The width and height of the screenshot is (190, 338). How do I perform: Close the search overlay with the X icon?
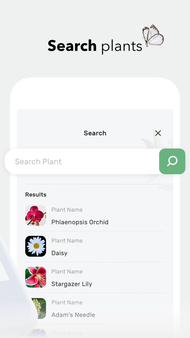[x=158, y=133]
